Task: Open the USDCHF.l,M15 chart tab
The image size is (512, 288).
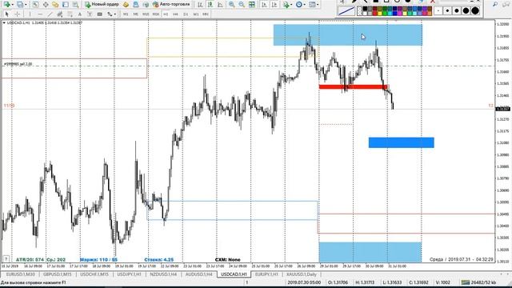Action: coord(94,274)
